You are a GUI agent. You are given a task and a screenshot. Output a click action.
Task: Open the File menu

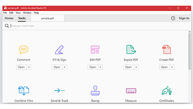[5, 13]
